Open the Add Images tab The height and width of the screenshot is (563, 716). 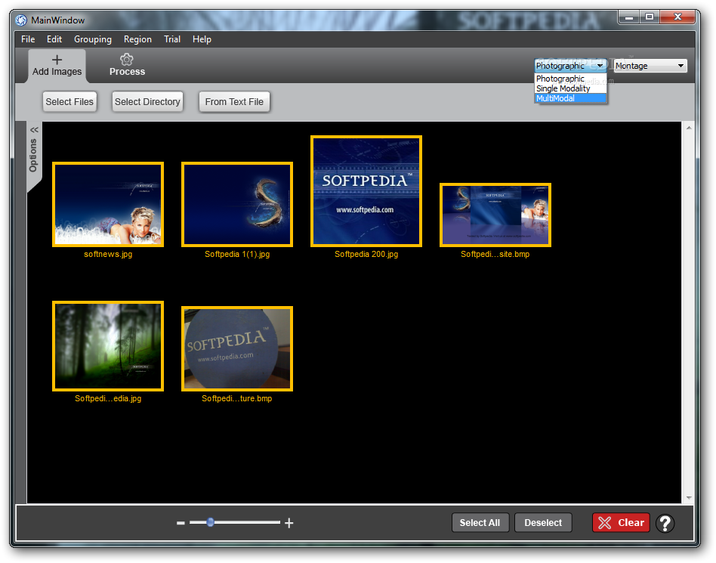click(57, 66)
